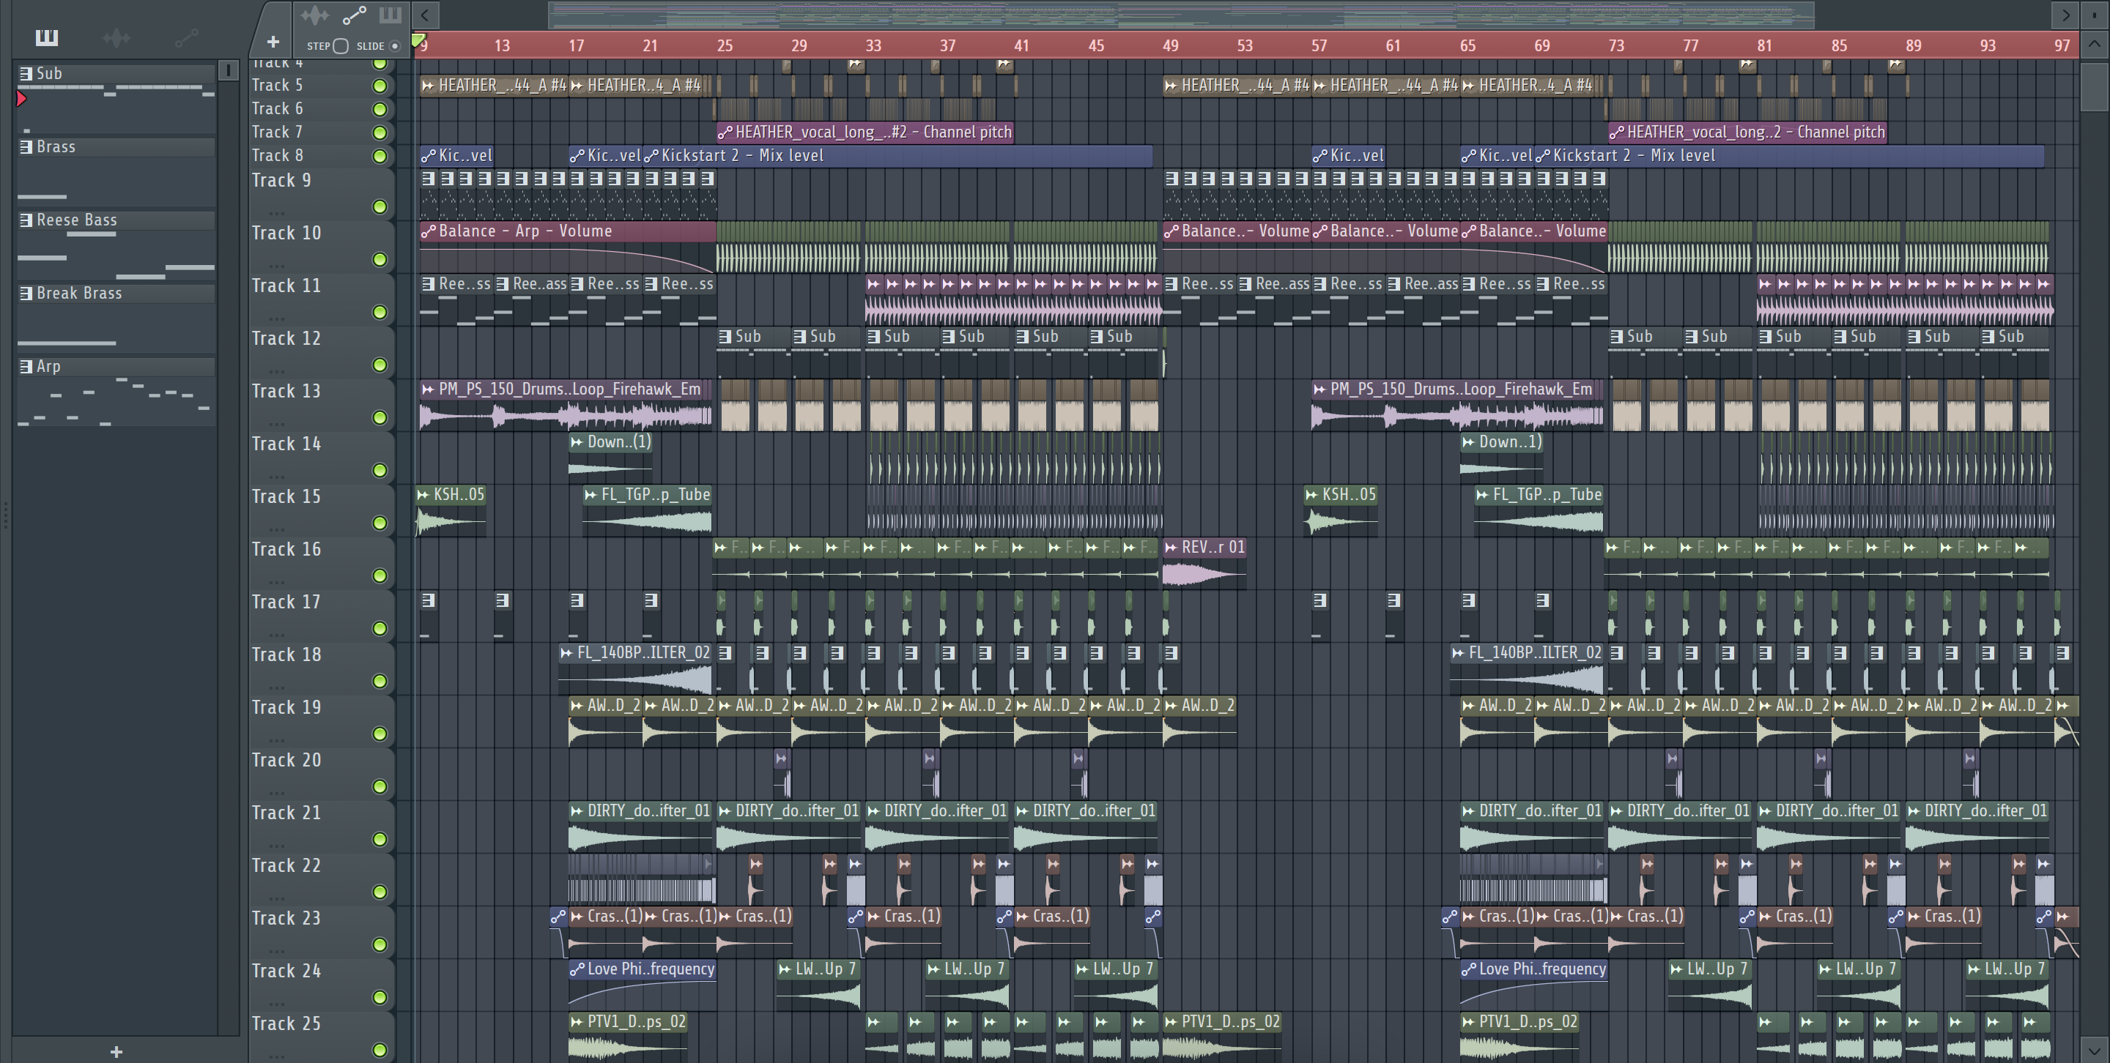The image size is (2110, 1063).
Task: Select the Track 11 header label
Action: (286, 286)
